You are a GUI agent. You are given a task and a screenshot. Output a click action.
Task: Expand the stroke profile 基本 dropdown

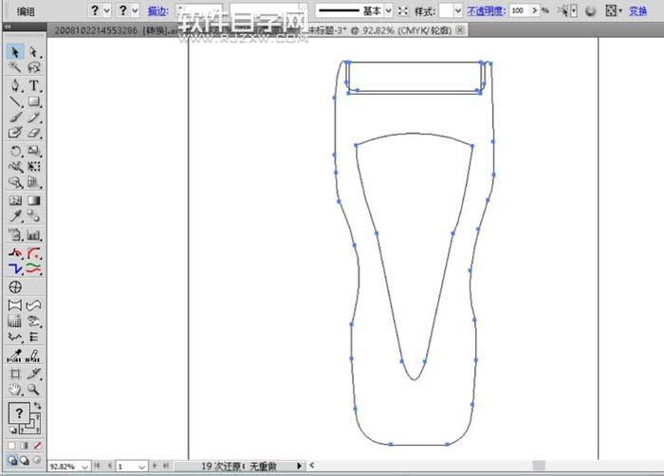pos(388,10)
